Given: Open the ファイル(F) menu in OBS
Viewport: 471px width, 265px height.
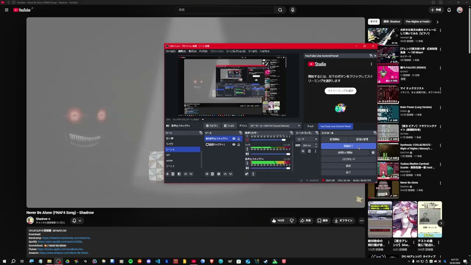Looking at the screenshot, I should coord(170,51).
